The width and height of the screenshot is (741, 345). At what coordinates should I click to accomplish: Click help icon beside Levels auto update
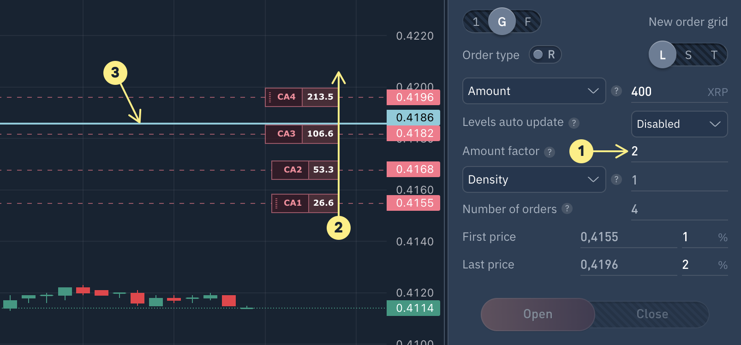click(x=574, y=123)
